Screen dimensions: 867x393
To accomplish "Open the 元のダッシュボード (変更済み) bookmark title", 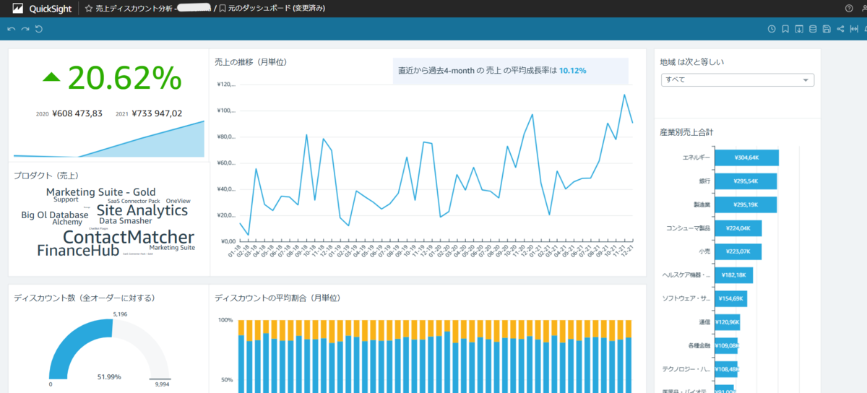I will click(x=277, y=9).
